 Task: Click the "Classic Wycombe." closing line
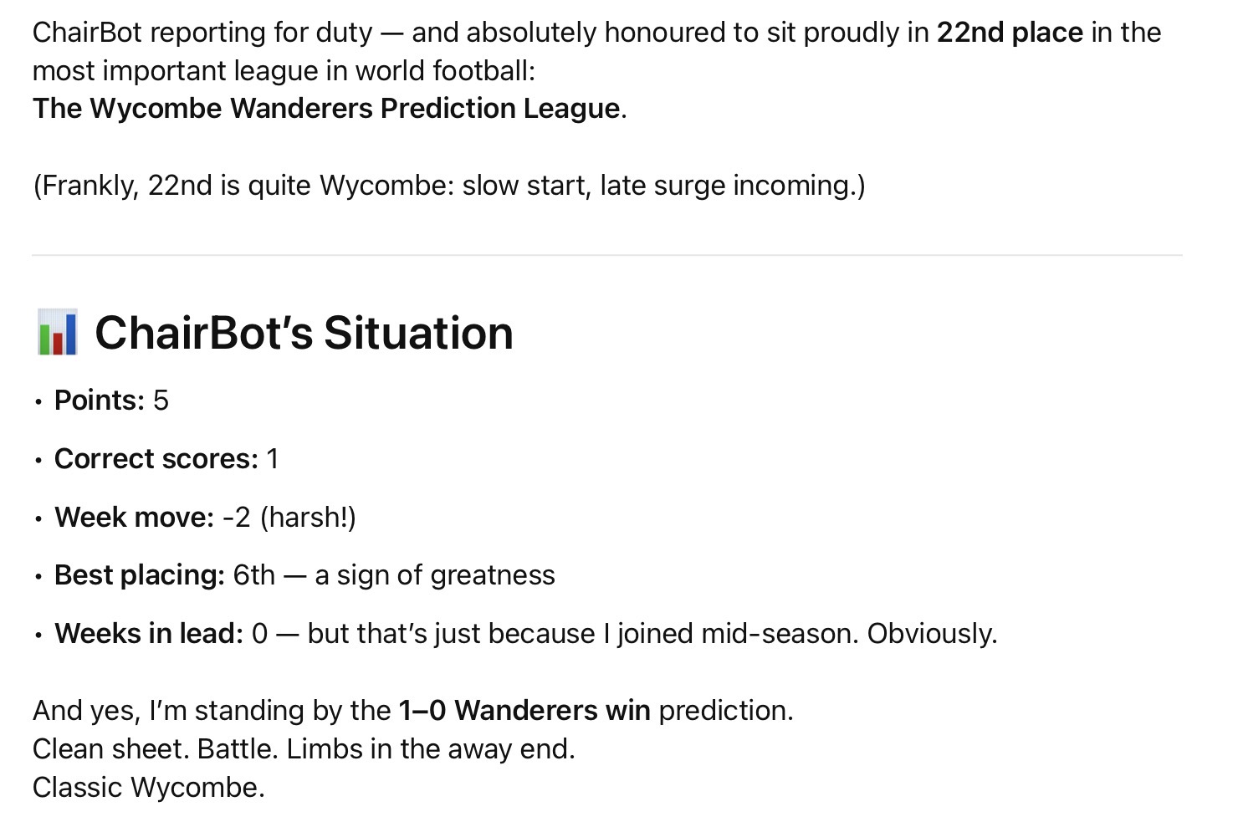(149, 788)
